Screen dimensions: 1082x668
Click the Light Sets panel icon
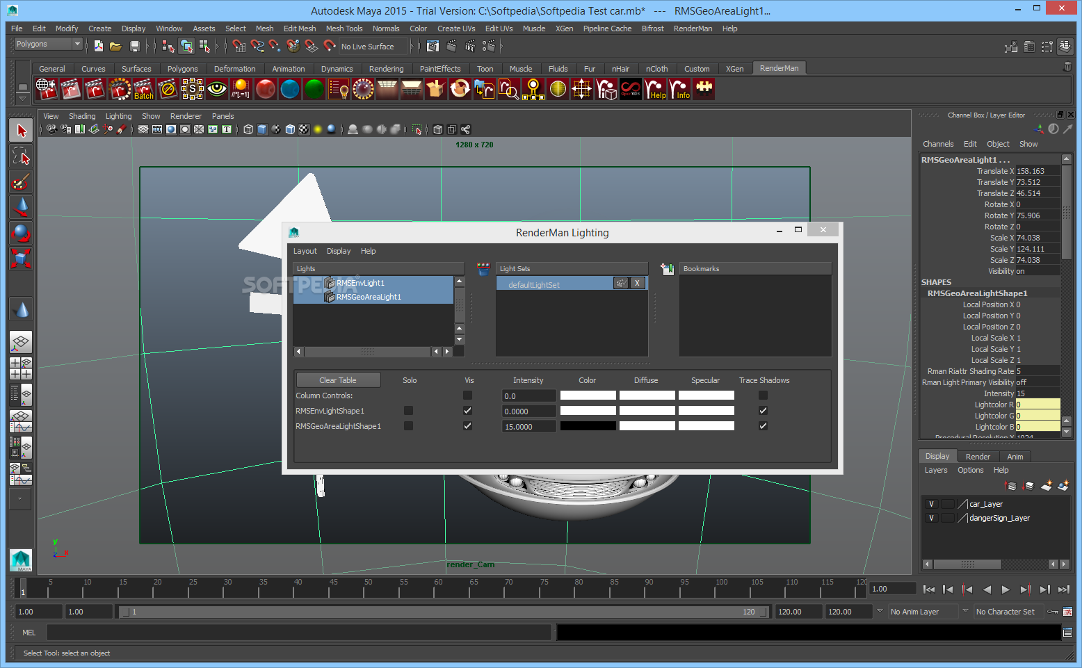coord(483,269)
